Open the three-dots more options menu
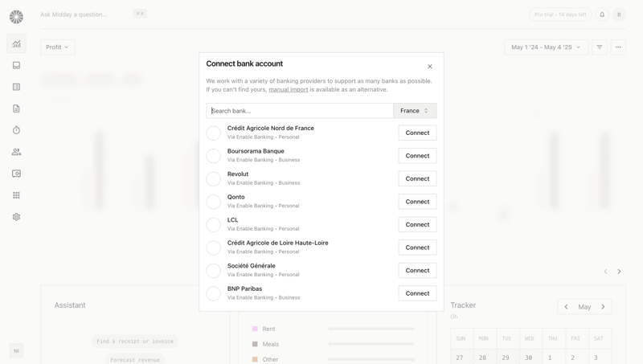 click(618, 47)
